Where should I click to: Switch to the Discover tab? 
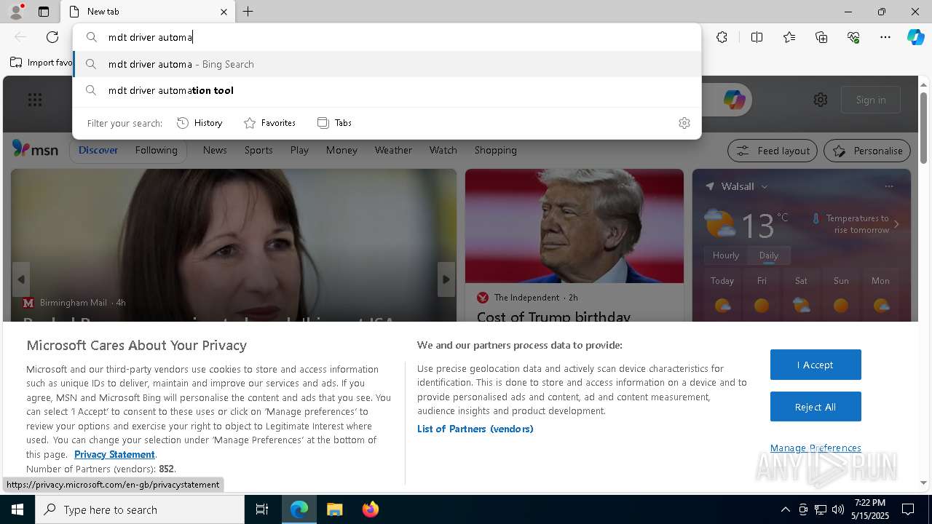pyautogui.click(x=98, y=150)
